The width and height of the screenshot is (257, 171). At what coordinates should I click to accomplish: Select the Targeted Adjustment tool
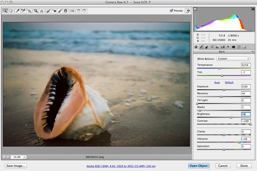[29, 11]
